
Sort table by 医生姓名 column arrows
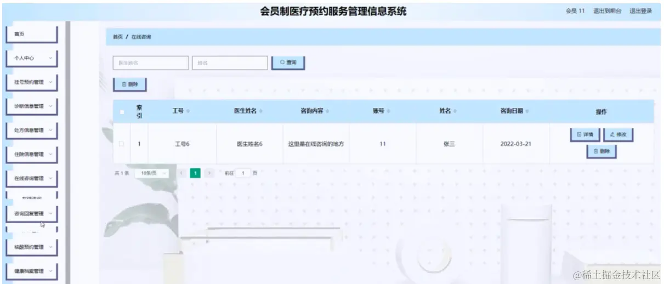pyautogui.click(x=261, y=111)
